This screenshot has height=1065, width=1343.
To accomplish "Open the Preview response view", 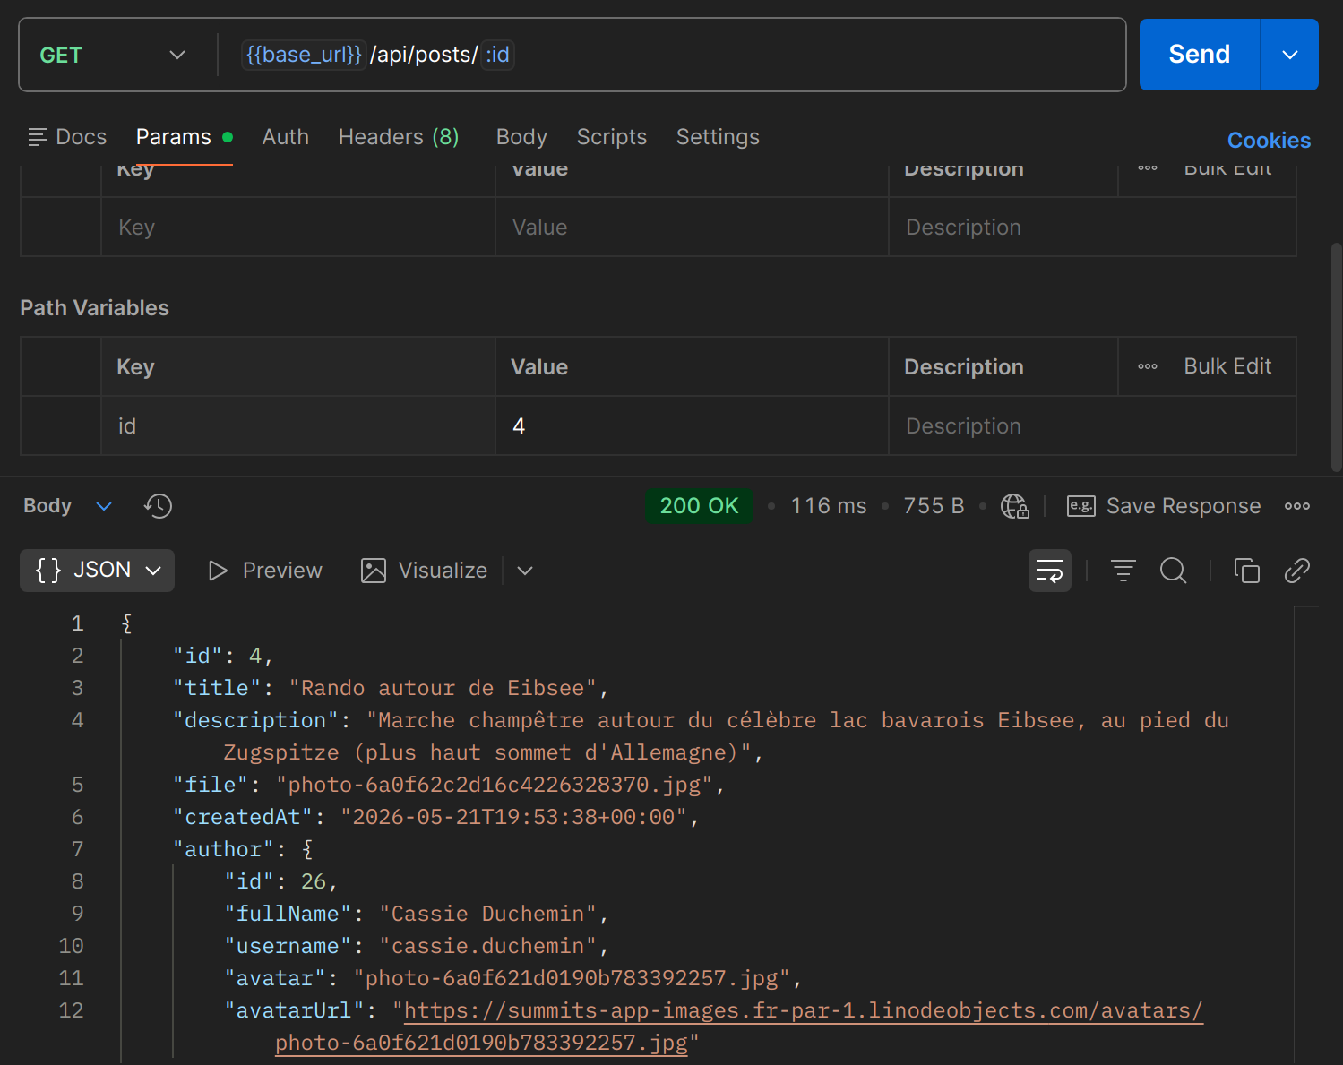I will point(264,571).
